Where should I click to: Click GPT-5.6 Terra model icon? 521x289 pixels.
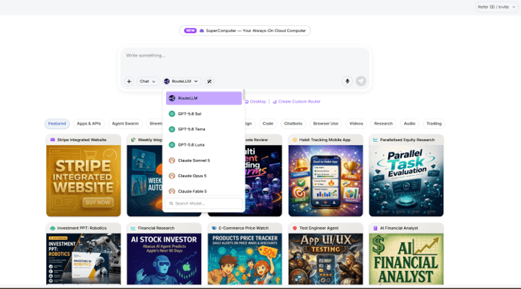point(172,129)
